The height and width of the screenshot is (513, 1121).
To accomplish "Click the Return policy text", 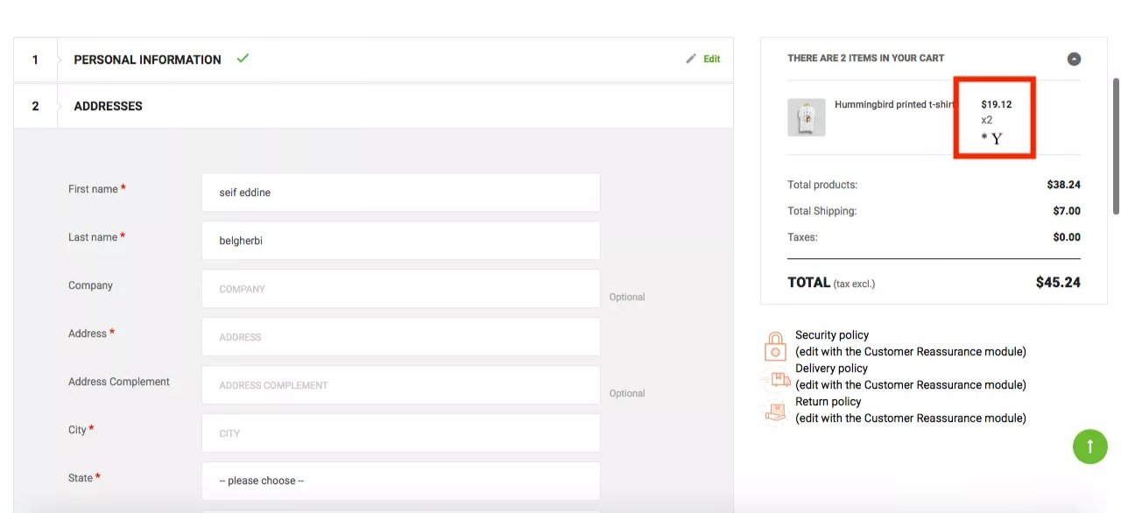I will [828, 402].
